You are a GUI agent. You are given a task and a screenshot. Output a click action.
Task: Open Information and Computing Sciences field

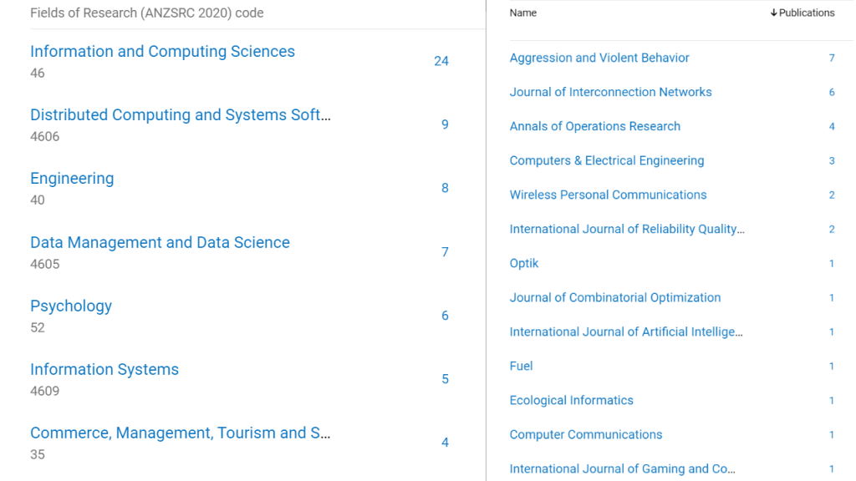(162, 52)
